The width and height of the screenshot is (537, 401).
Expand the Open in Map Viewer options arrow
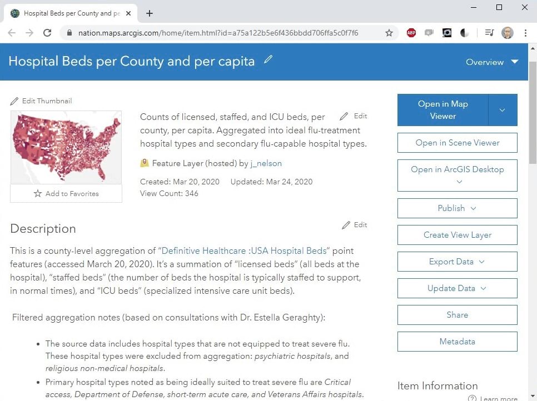(503, 110)
